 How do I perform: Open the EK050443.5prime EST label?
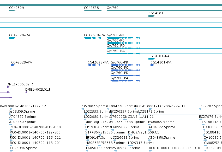coord(100,148)
